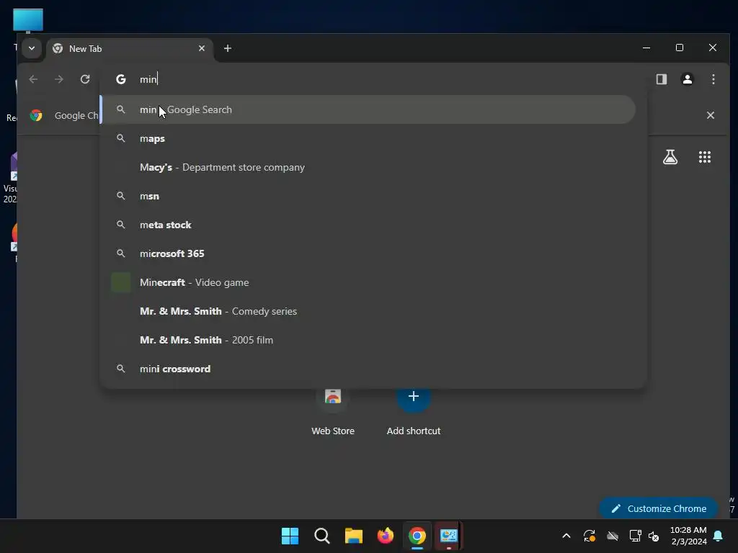Image resolution: width=738 pixels, height=553 pixels.
Task: Pick the Minecraft video game suggestion
Action: point(368,282)
